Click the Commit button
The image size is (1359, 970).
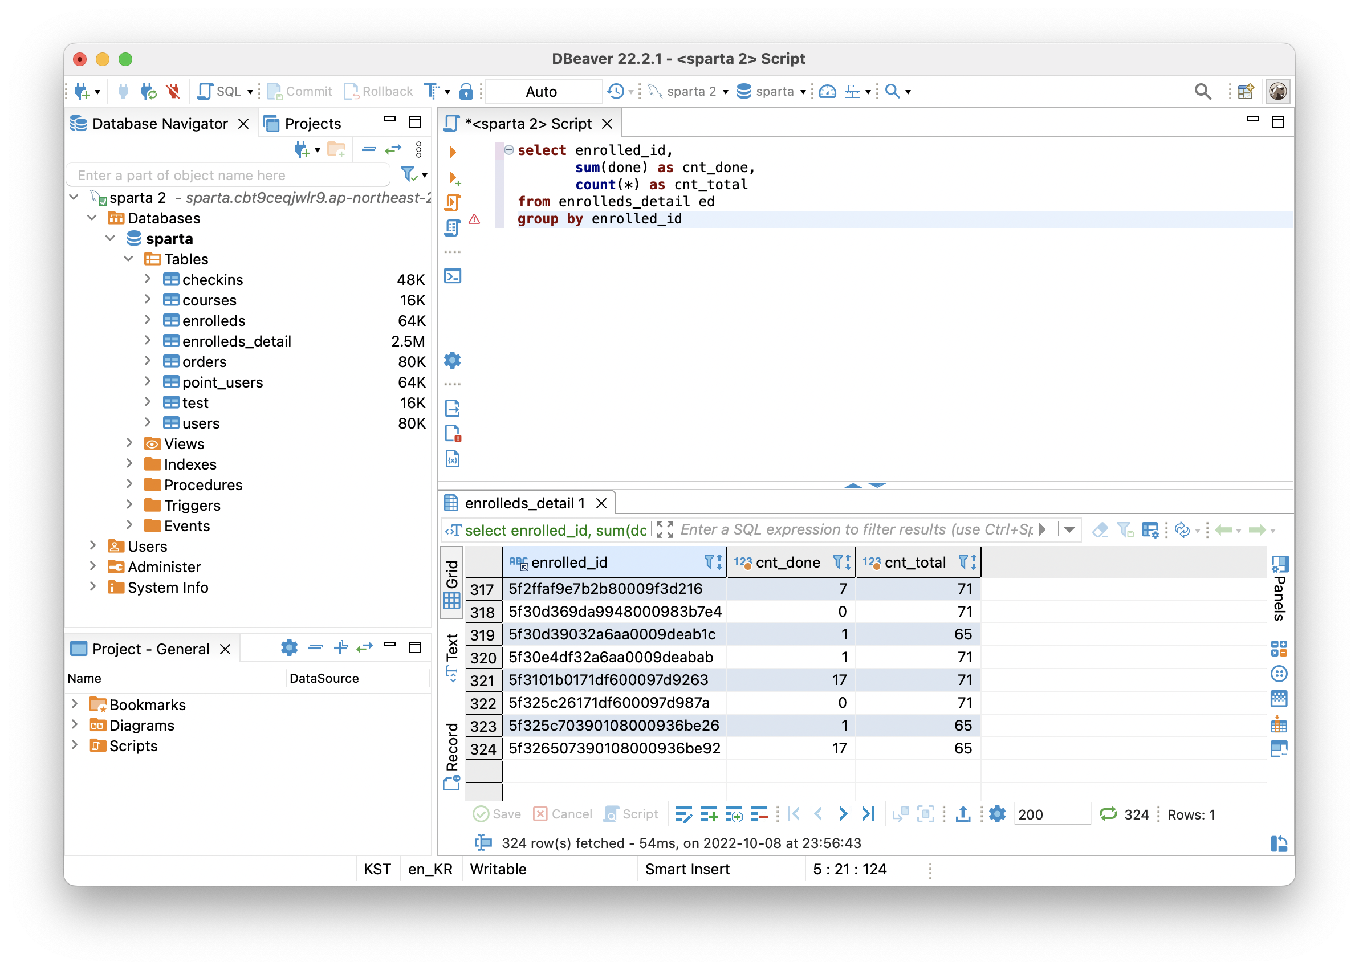pyautogui.click(x=300, y=91)
